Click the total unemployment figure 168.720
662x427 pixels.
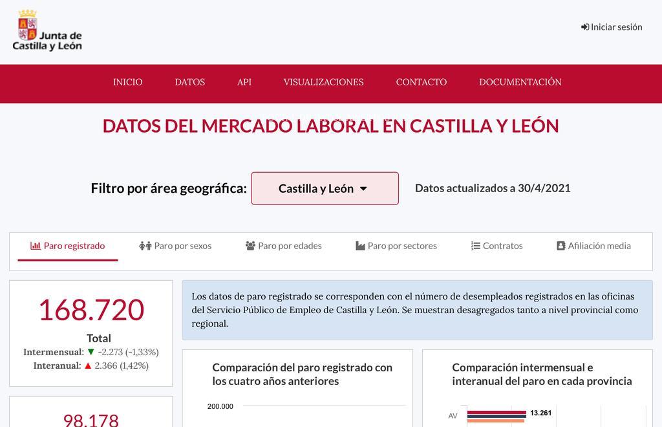92,310
